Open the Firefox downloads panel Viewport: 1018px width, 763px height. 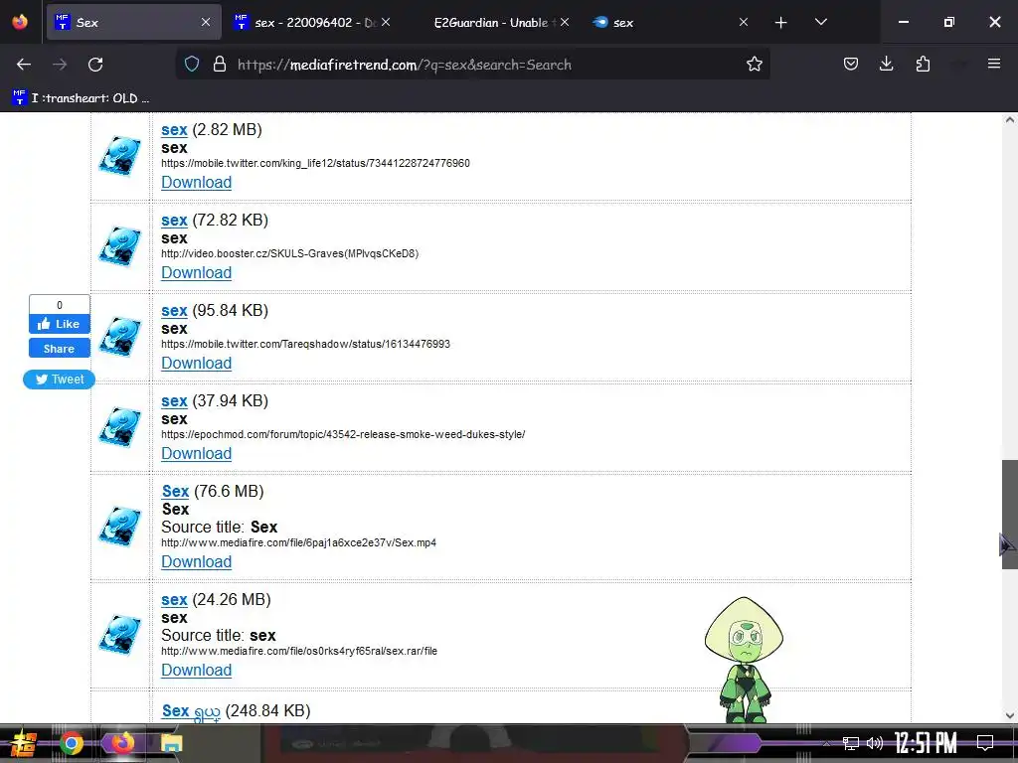tap(886, 65)
